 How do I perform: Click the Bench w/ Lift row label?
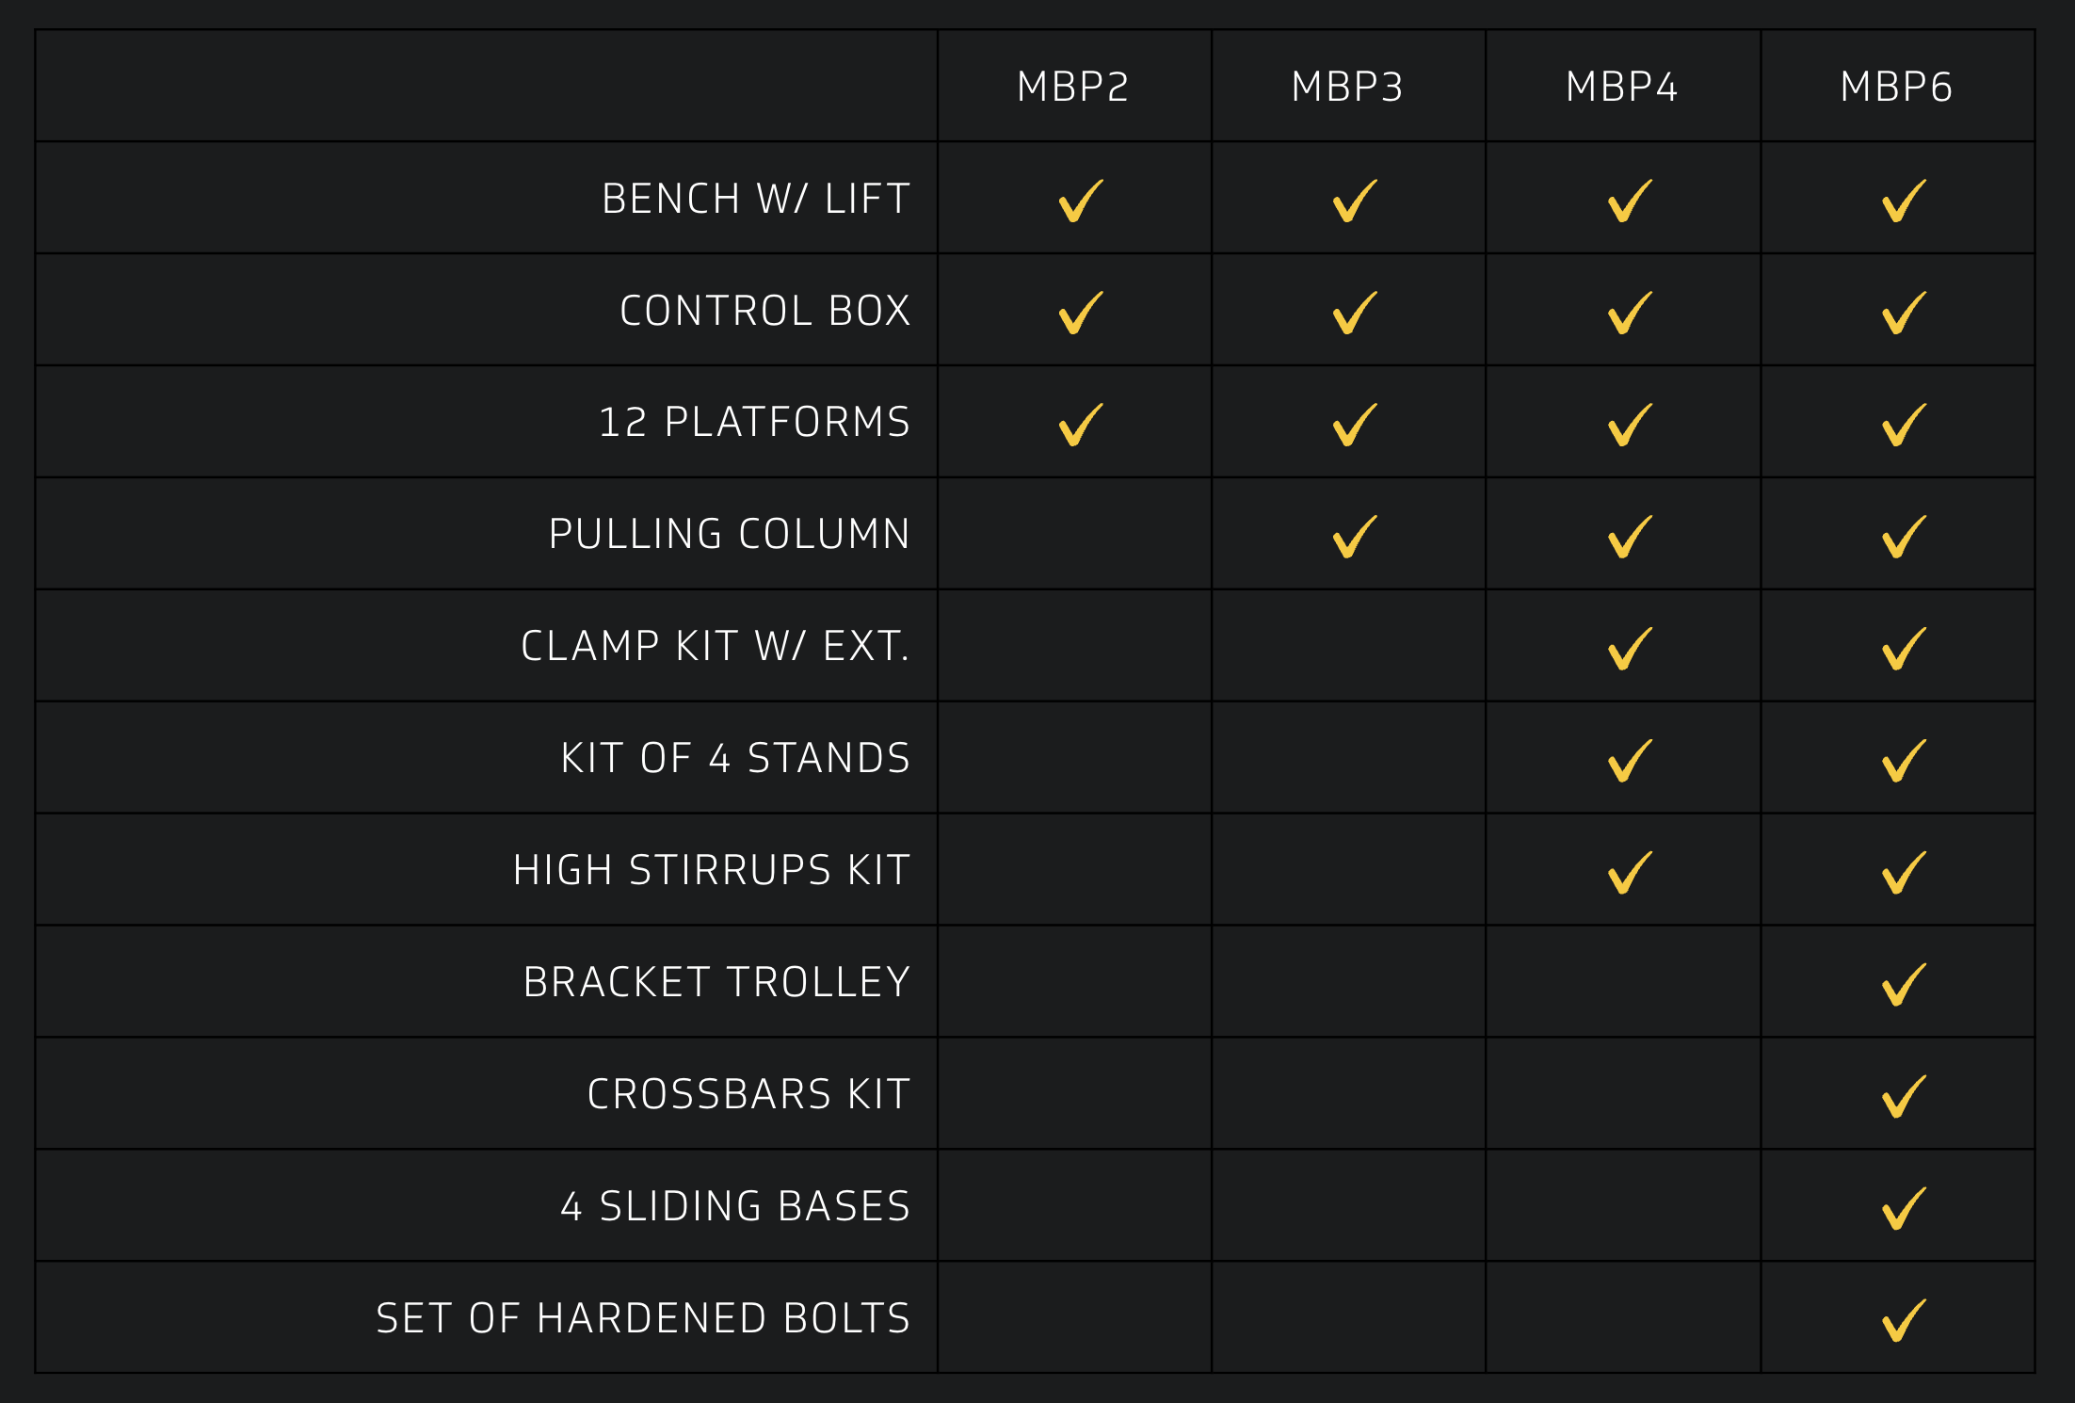pyautogui.click(x=756, y=199)
